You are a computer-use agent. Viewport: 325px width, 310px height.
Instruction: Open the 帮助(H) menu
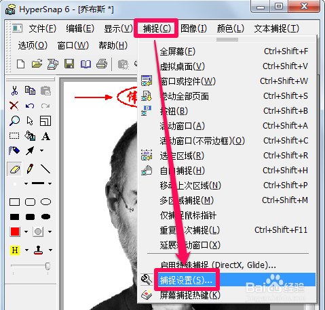[113, 45]
